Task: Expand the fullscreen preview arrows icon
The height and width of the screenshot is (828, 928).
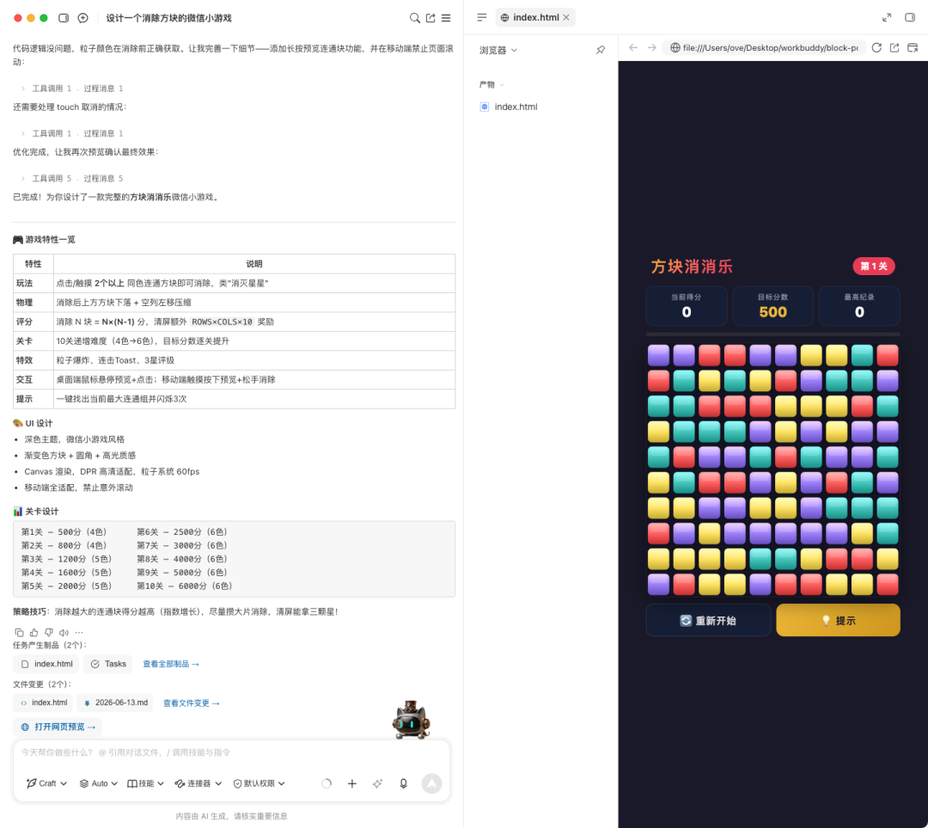Action: (887, 18)
